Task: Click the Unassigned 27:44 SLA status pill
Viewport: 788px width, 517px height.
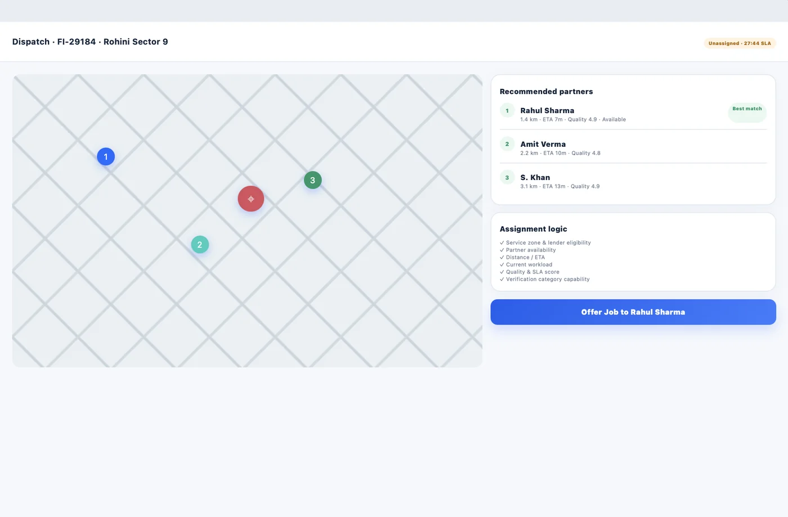Action: coord(740,43)
